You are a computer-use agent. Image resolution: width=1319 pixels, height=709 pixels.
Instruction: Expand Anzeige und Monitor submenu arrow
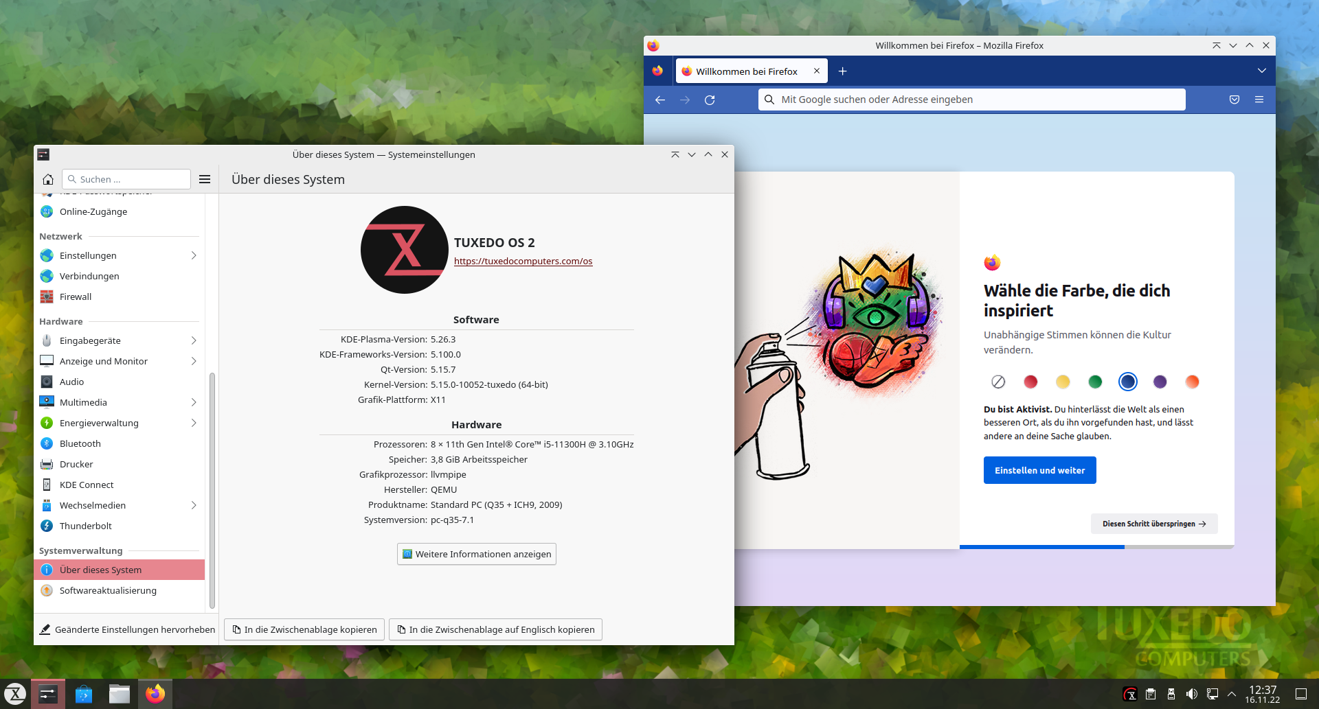194,361
